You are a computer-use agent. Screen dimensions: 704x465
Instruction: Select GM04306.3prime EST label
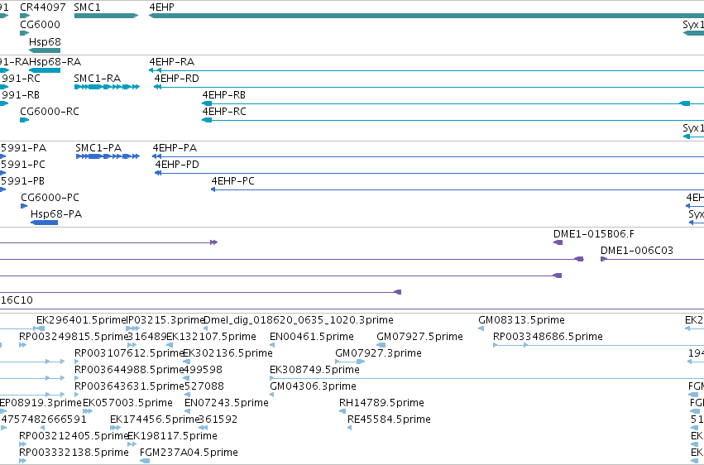click(x=313, y=386)
